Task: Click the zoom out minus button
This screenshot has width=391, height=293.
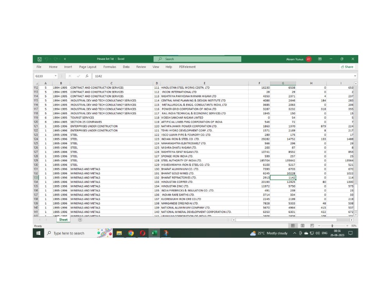Action: click(x=319, y=226)
